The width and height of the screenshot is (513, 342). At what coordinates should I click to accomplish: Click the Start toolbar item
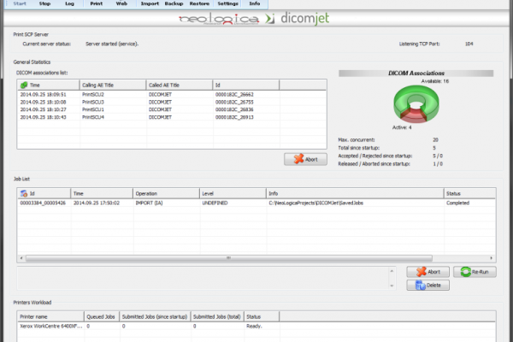(19, 4)
